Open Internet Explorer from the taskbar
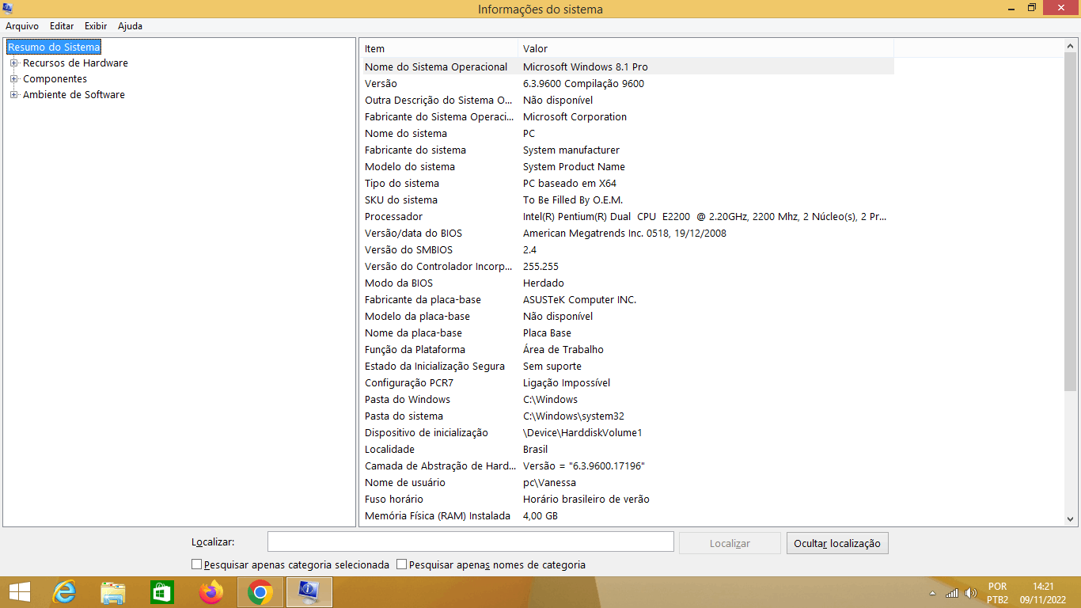 coord(64,592)
